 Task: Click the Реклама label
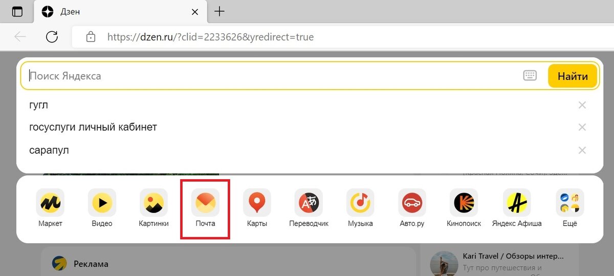(x=91, y=264)
